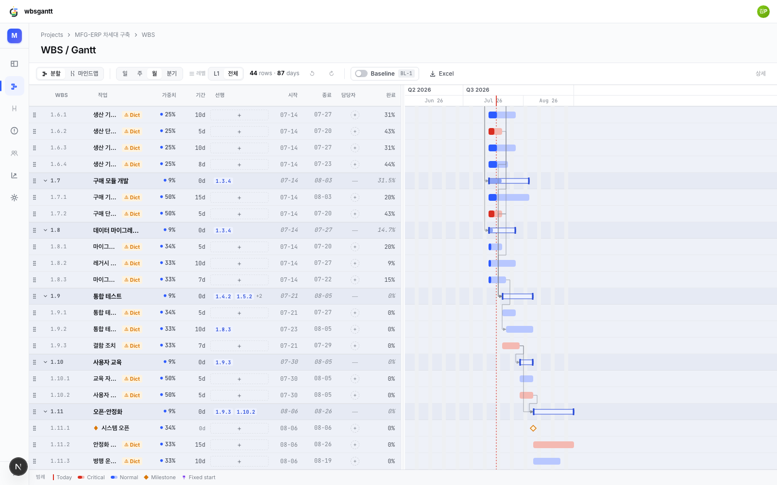Set level filter to 전체 (all)
The height and width of the screenshot is (485, 777).
tap(233, 74)
